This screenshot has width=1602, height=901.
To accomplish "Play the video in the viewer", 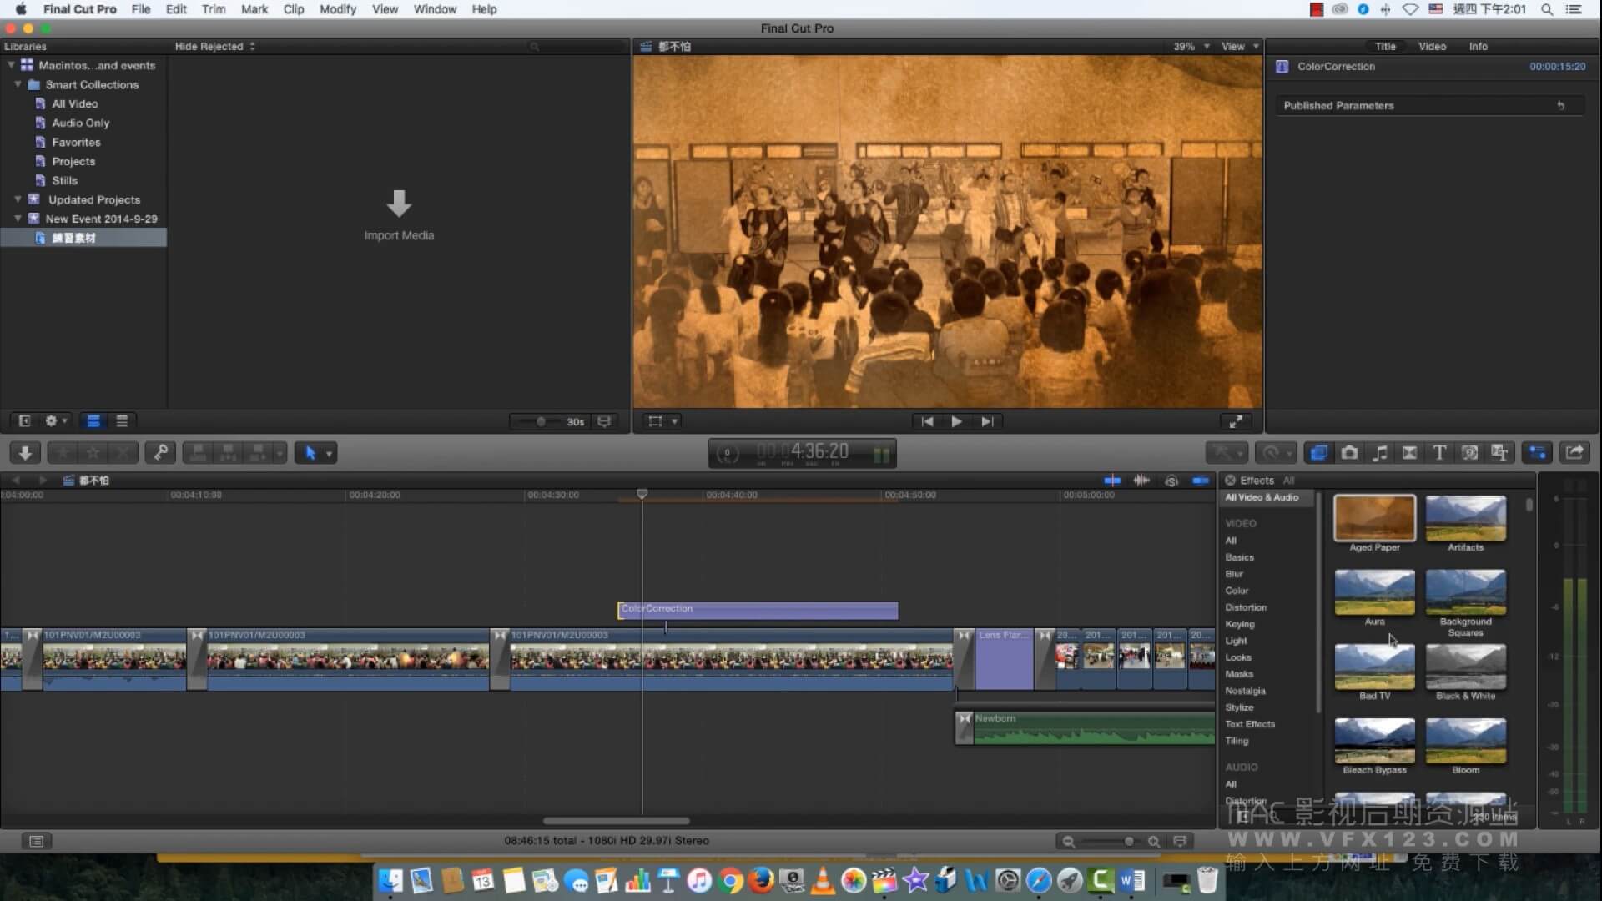I will point(956,421).
